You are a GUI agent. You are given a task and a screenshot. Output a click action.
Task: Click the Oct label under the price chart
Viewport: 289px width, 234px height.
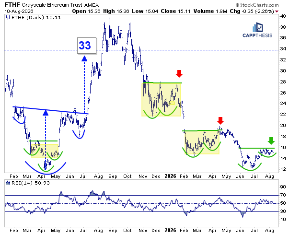coord(127,176)
